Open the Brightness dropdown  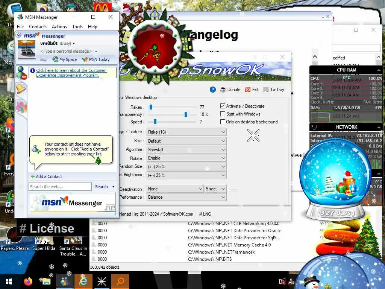click(x=186, y=175)
